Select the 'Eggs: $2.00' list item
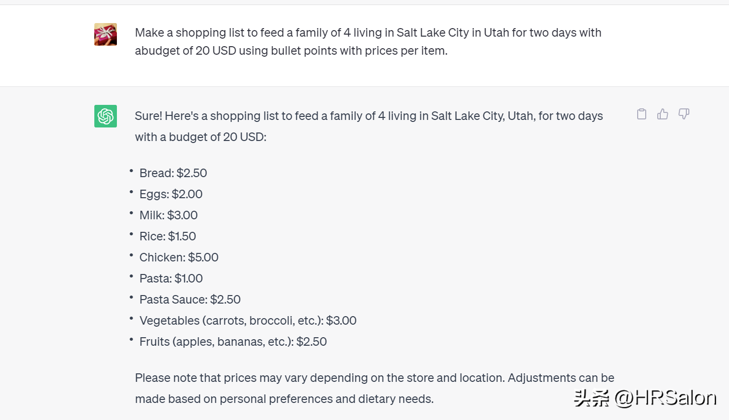This screenshot has width=729, height=420. tap(171, 194)
